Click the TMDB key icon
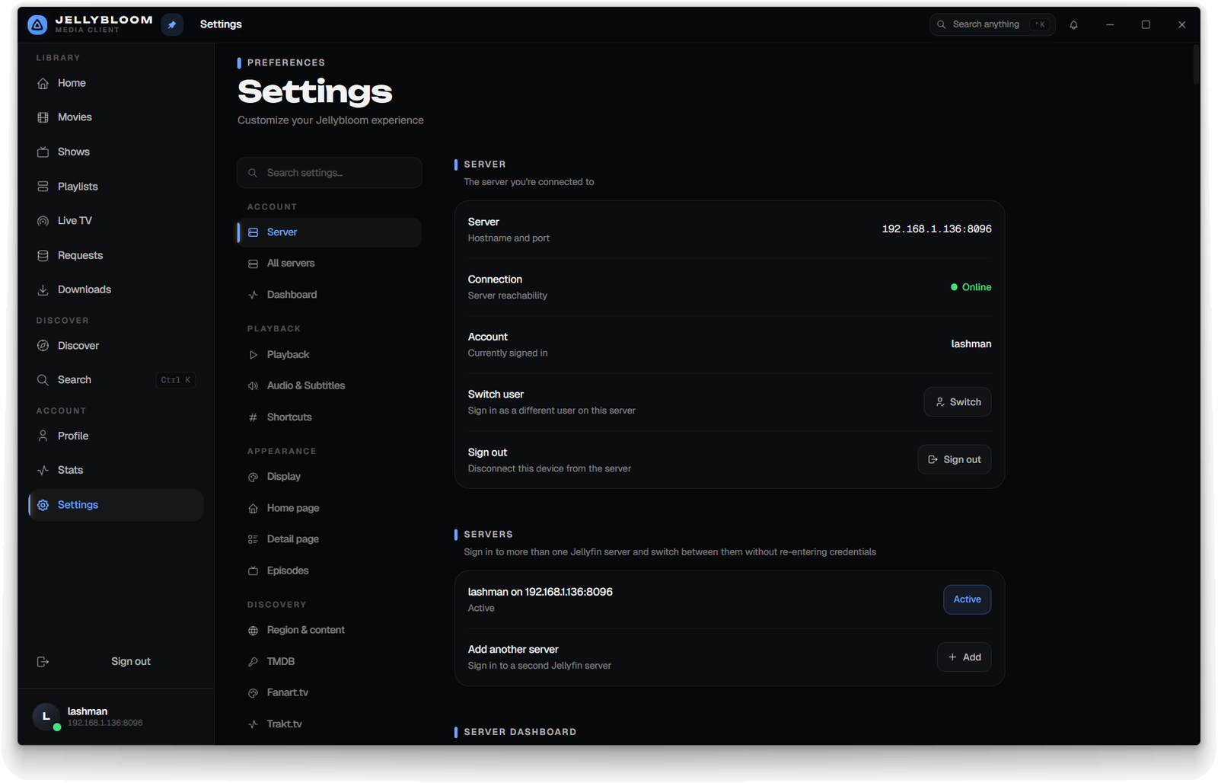The image size is (1218, 783). tap(253, 662)
